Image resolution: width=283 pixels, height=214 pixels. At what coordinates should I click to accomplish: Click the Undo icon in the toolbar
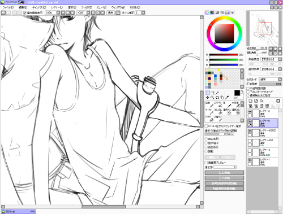point(3,12)
